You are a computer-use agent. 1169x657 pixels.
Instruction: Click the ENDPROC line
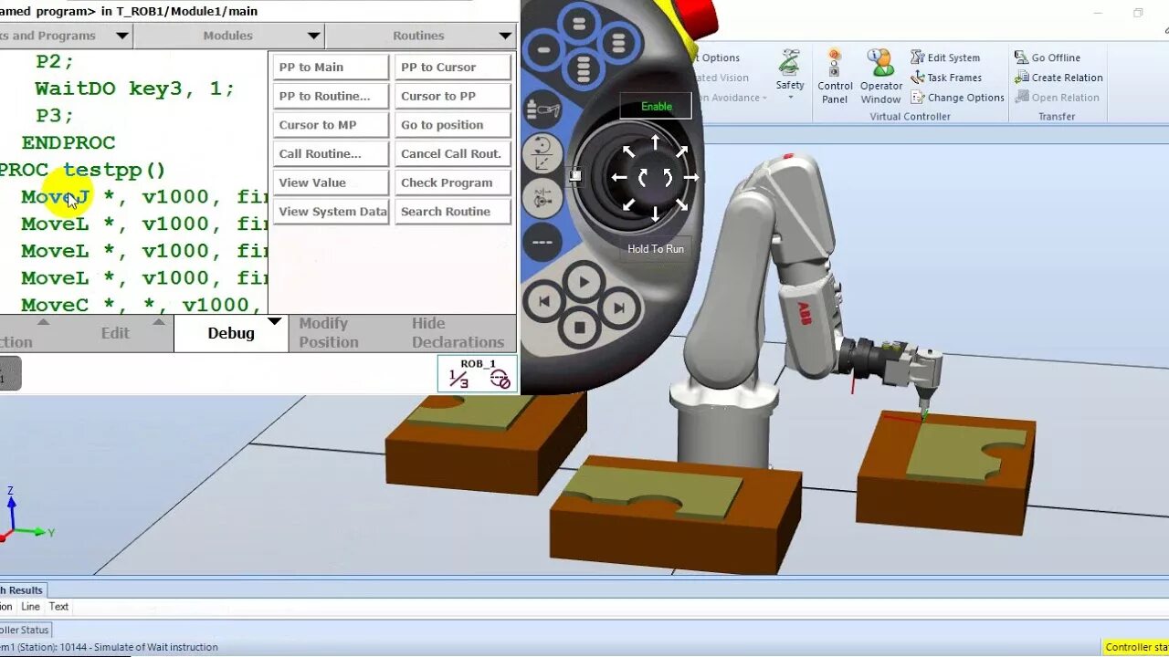pos(68,142)
